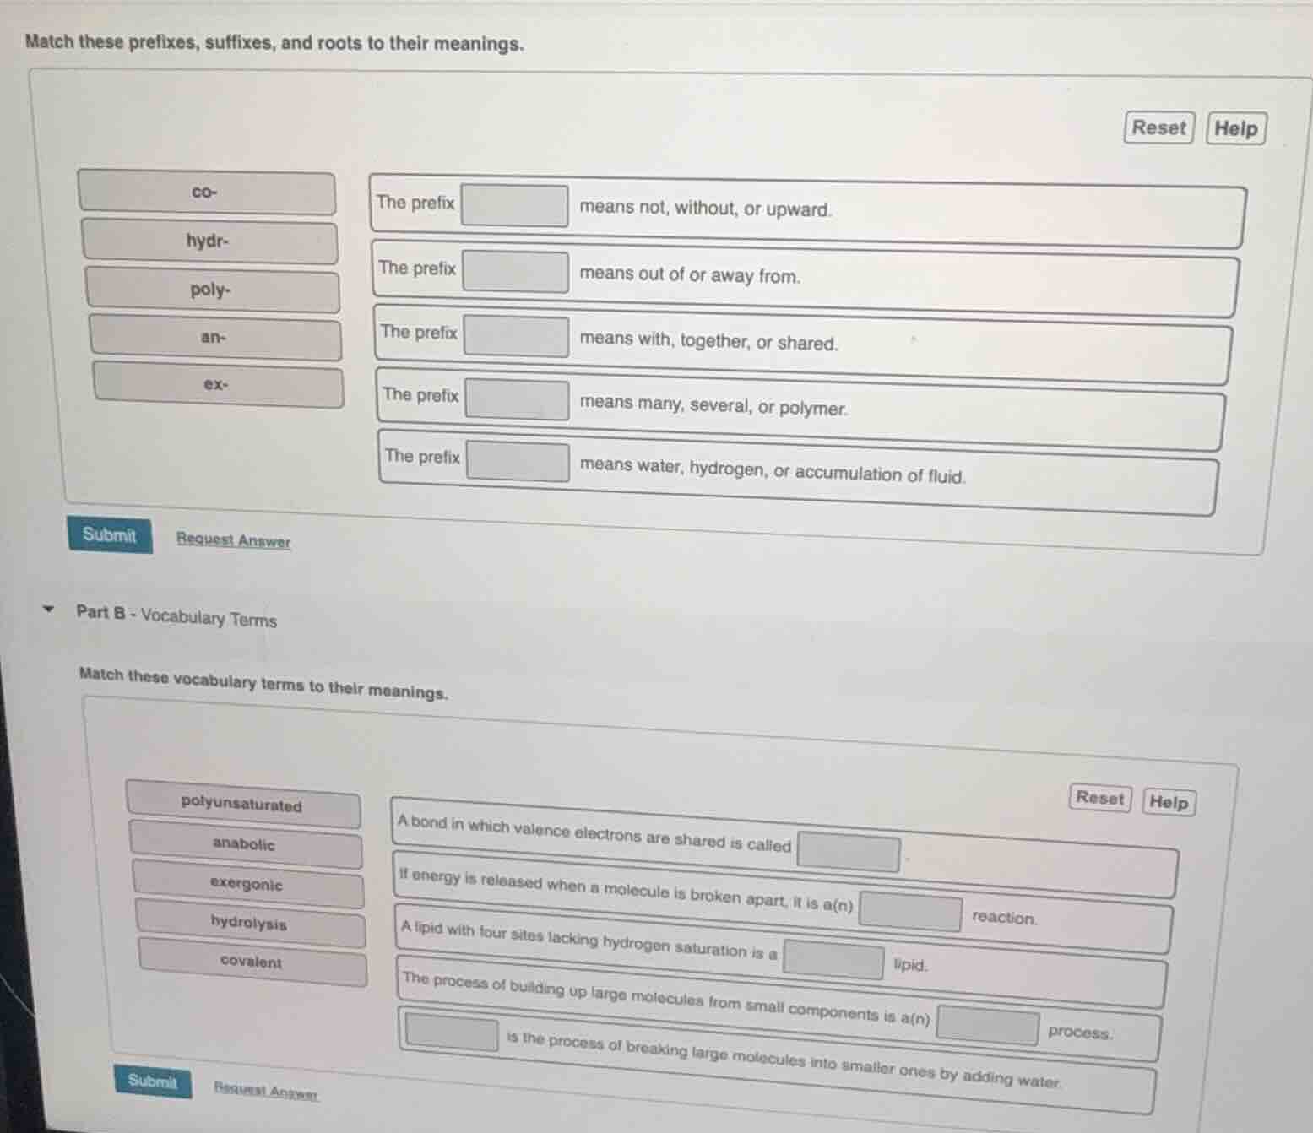Select the 'polyunsaturated' vocabulary tile
The width and height of the screenshot is (1313, 1133).
pos(242,805)
